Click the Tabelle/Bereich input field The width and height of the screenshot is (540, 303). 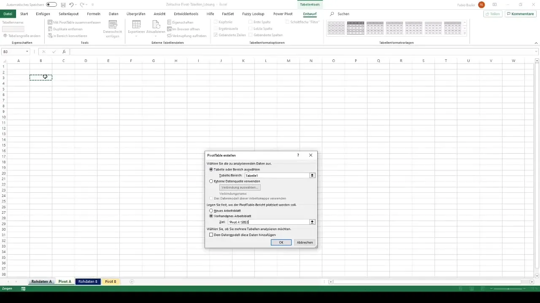click(277, 175)
